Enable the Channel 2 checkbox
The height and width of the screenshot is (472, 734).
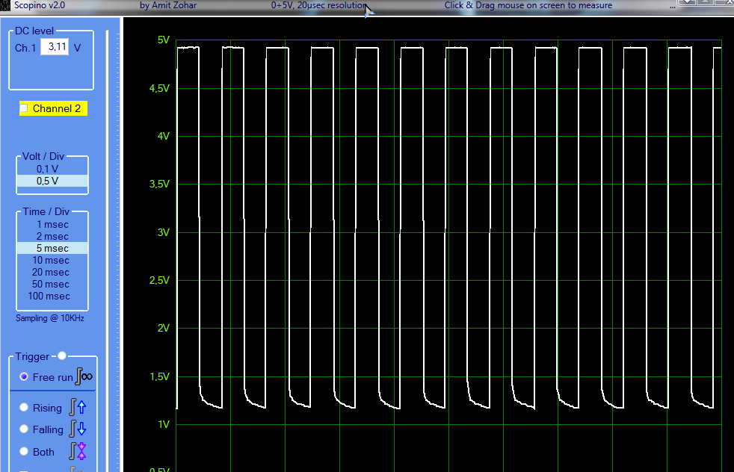pos(24,108)
